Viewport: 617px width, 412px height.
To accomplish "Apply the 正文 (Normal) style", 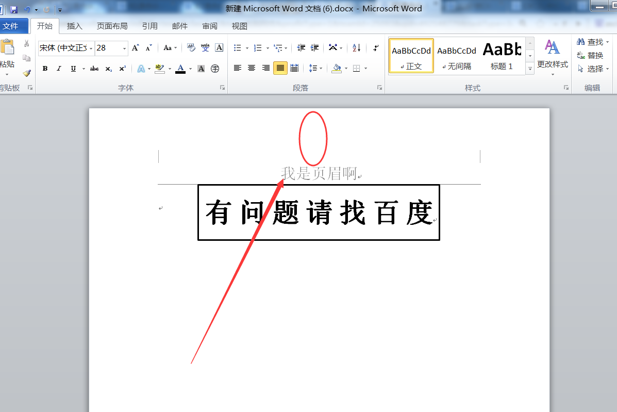I will (x=411, y=56).
